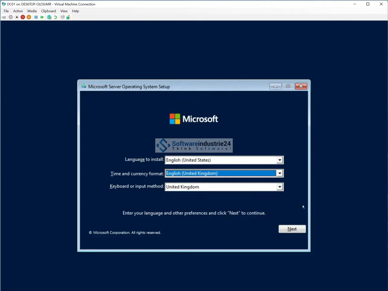
Task: Open the Media menu
Action: [32, 11]
